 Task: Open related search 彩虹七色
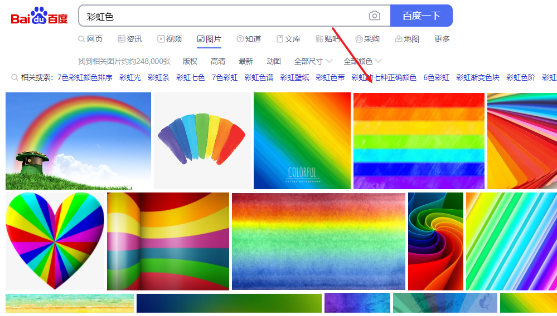tap(190, 77)
